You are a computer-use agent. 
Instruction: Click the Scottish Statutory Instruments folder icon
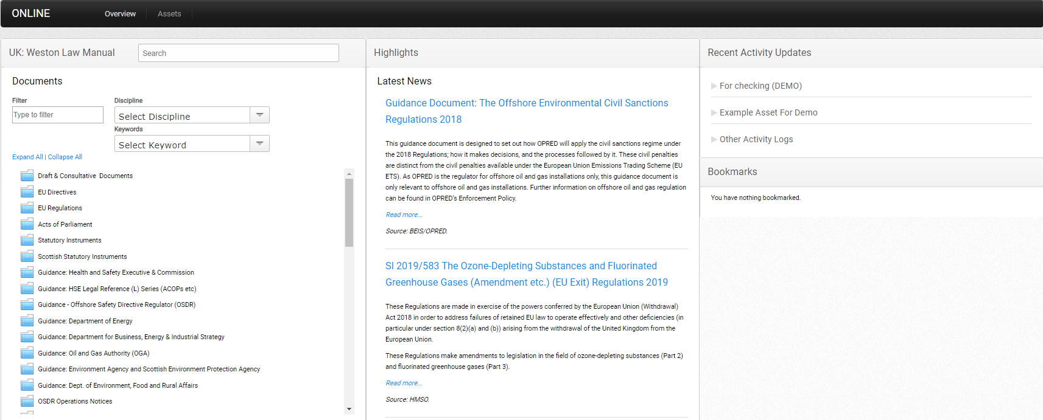(27, 256)
